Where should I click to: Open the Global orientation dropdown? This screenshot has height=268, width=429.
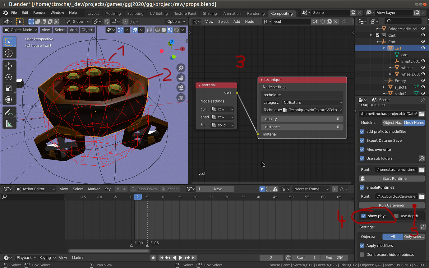(78, 21)
